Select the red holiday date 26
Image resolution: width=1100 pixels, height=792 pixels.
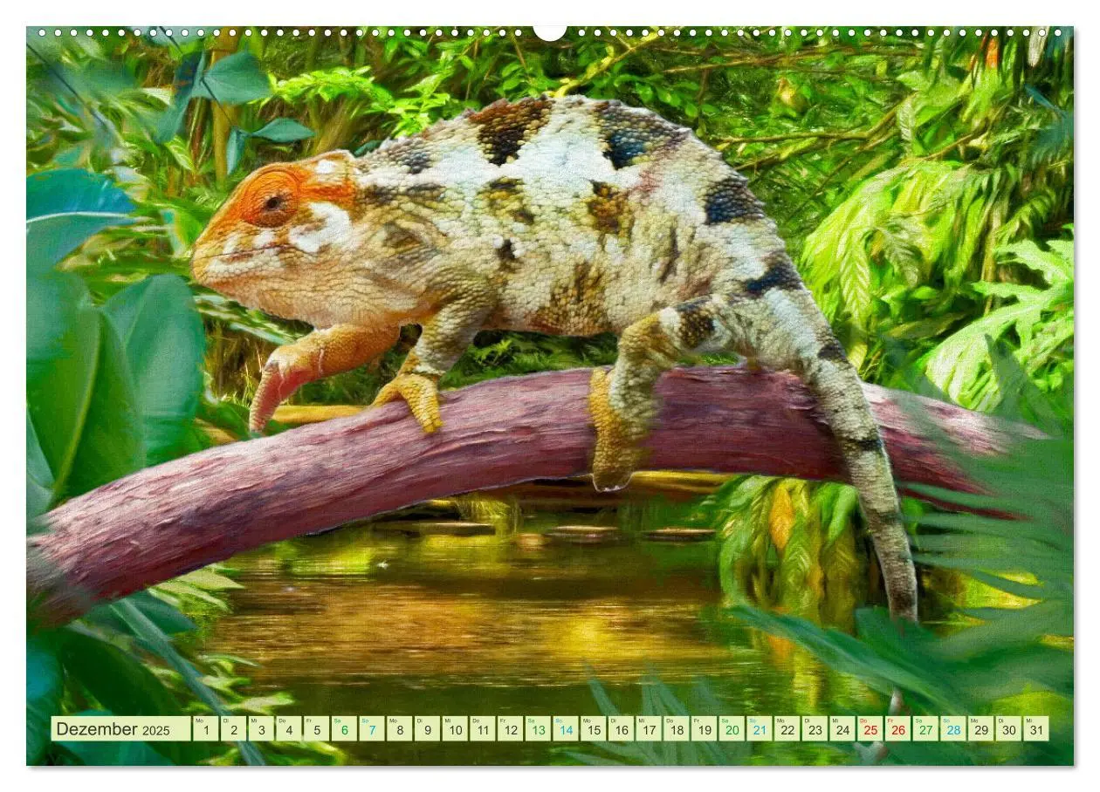coord(897,729)
